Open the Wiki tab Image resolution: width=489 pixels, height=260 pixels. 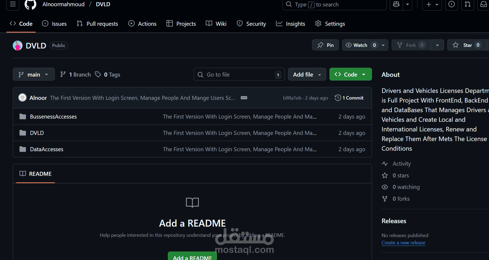click(x=216, y=24)
